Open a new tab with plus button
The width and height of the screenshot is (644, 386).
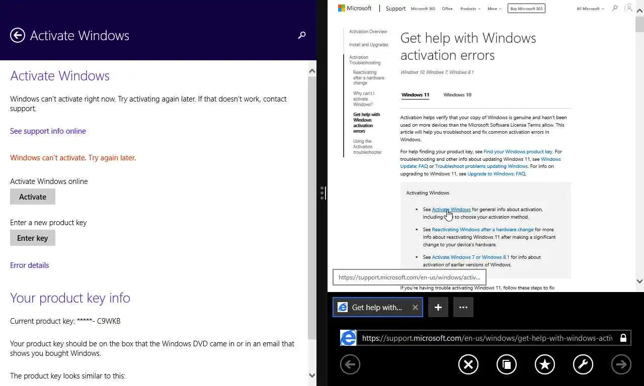438,307
